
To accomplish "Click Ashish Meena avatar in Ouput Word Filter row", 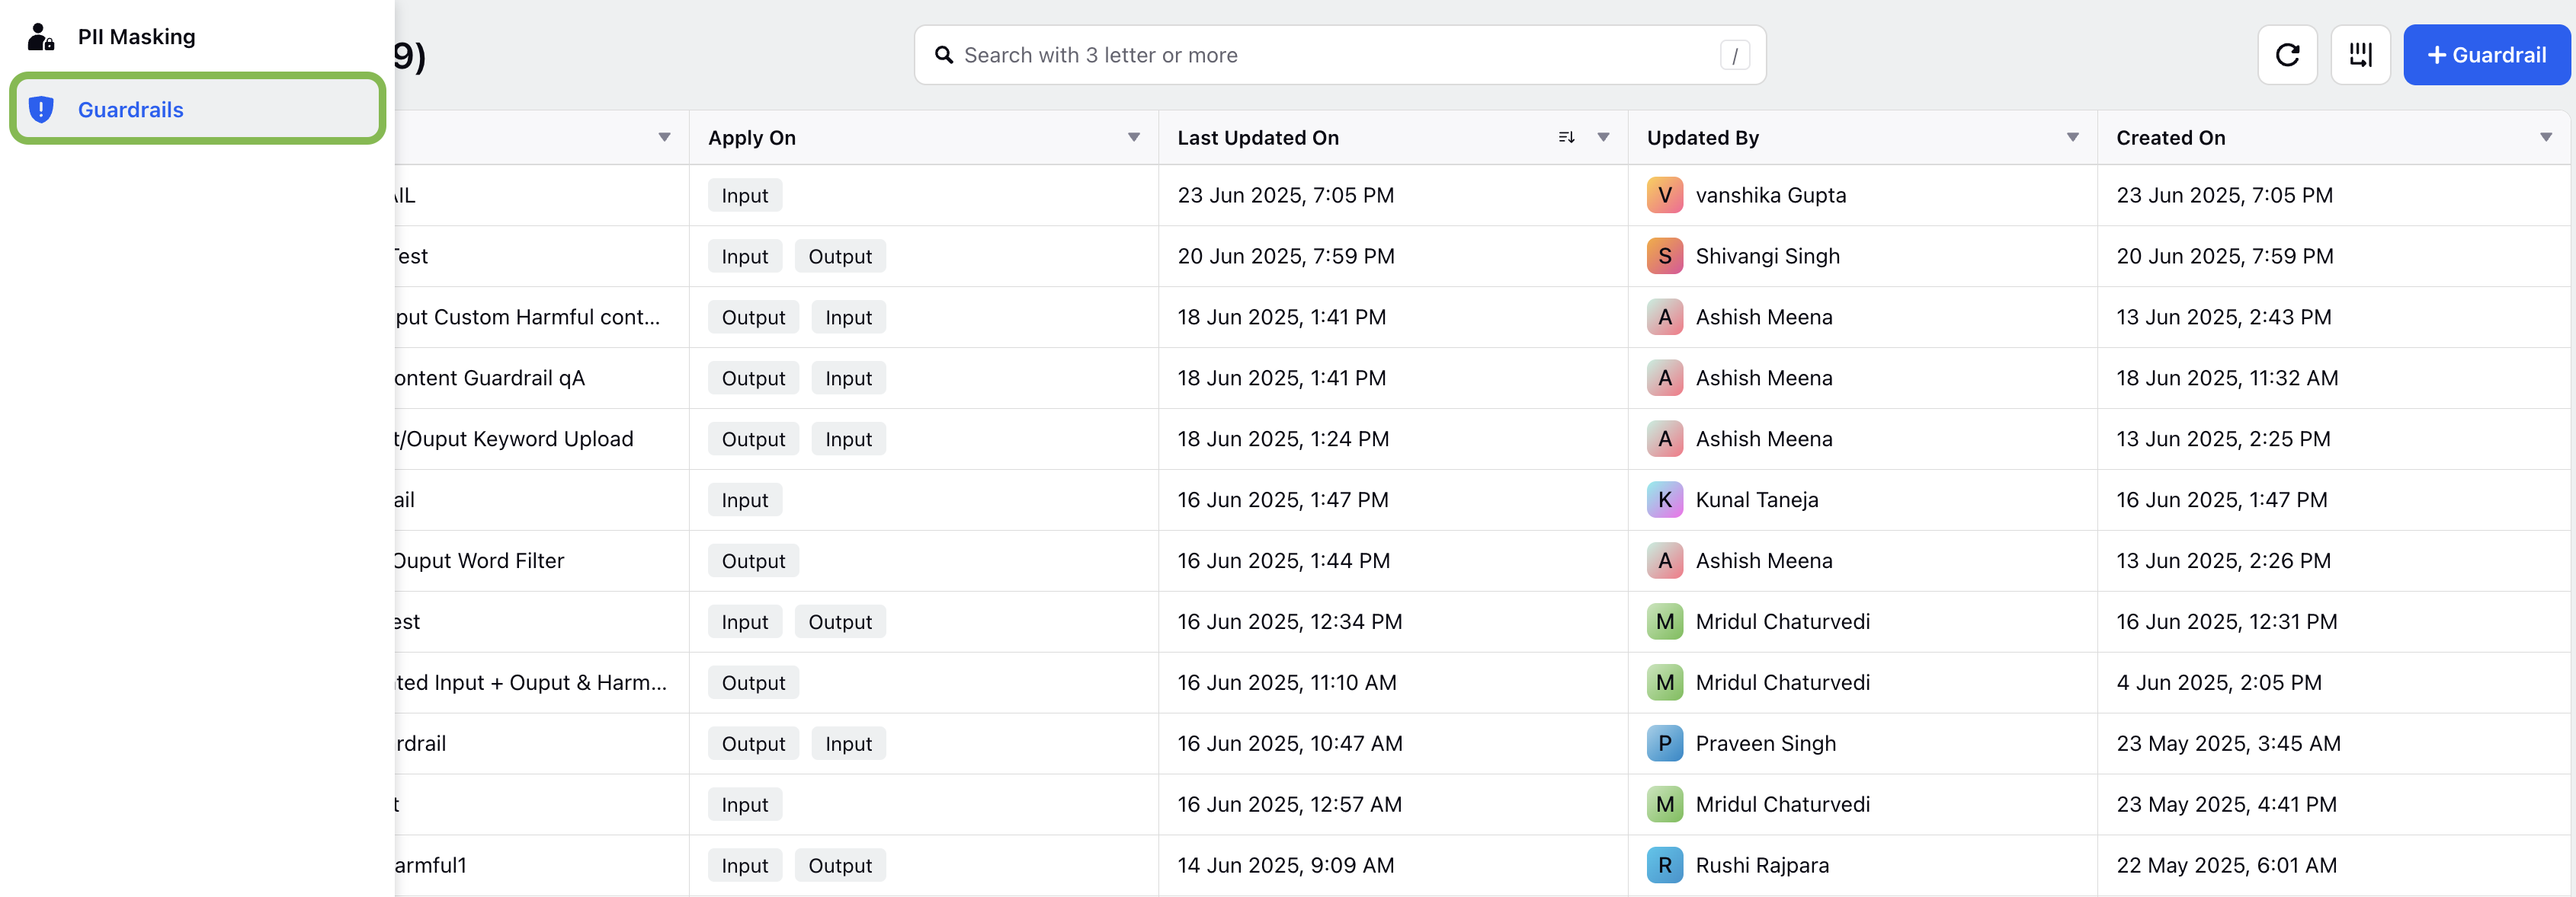I will click(1664, 560).
